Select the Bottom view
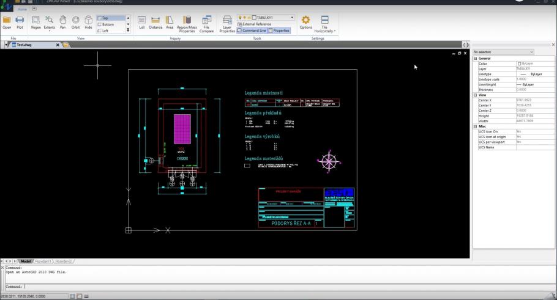 [111, 24]
